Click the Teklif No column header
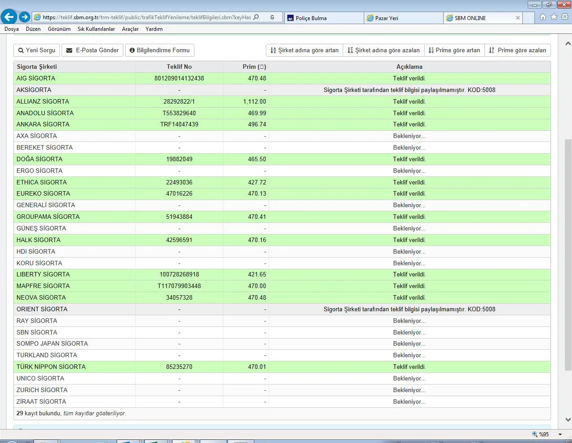572x443 pixels. tap(179, 67)
